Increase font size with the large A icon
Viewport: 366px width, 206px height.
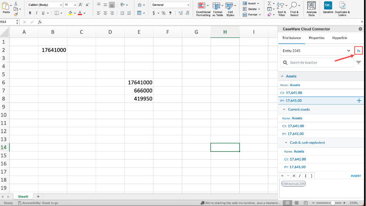point(81,5)
